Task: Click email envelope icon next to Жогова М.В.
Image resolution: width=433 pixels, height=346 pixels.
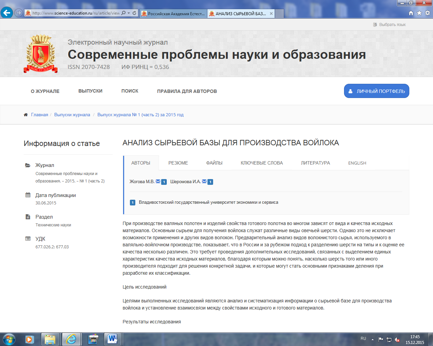Action: (x=158, y=181)
